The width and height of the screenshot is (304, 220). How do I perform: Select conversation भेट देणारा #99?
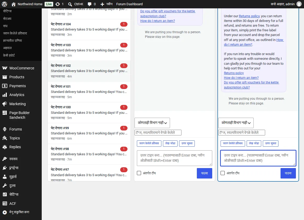click(x=89, y=133)
